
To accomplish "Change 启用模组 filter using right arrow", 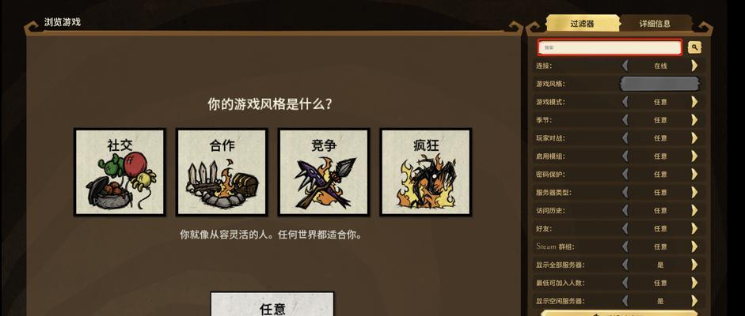I will [x=694, y=156].
